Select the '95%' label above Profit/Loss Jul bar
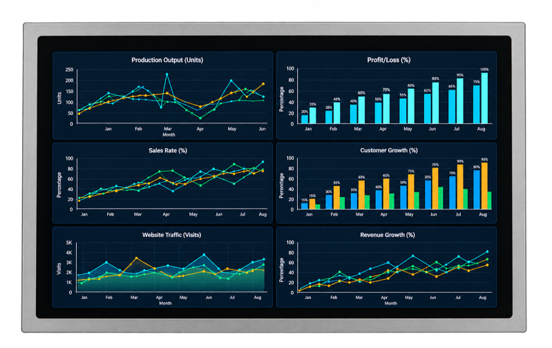This screenshot has width=552, height=348. [x=459, y=75]
